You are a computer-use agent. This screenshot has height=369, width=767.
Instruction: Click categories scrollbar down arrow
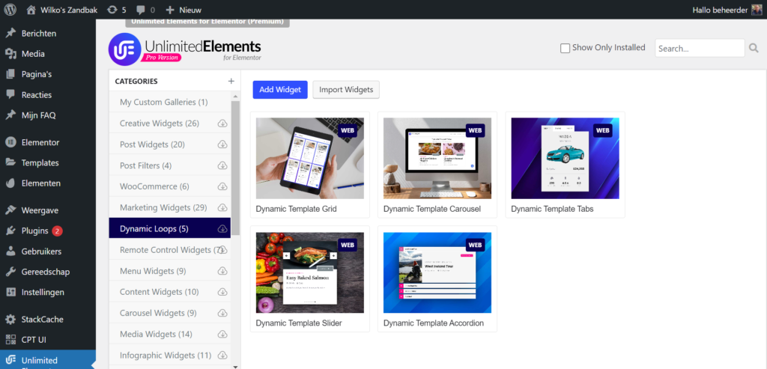pos(235,365)
